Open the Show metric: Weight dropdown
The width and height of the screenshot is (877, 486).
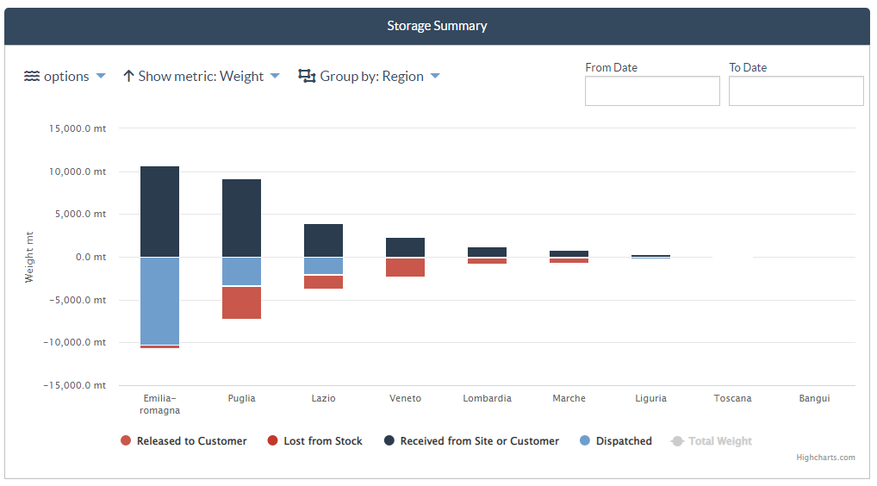[x=201, y=76]
